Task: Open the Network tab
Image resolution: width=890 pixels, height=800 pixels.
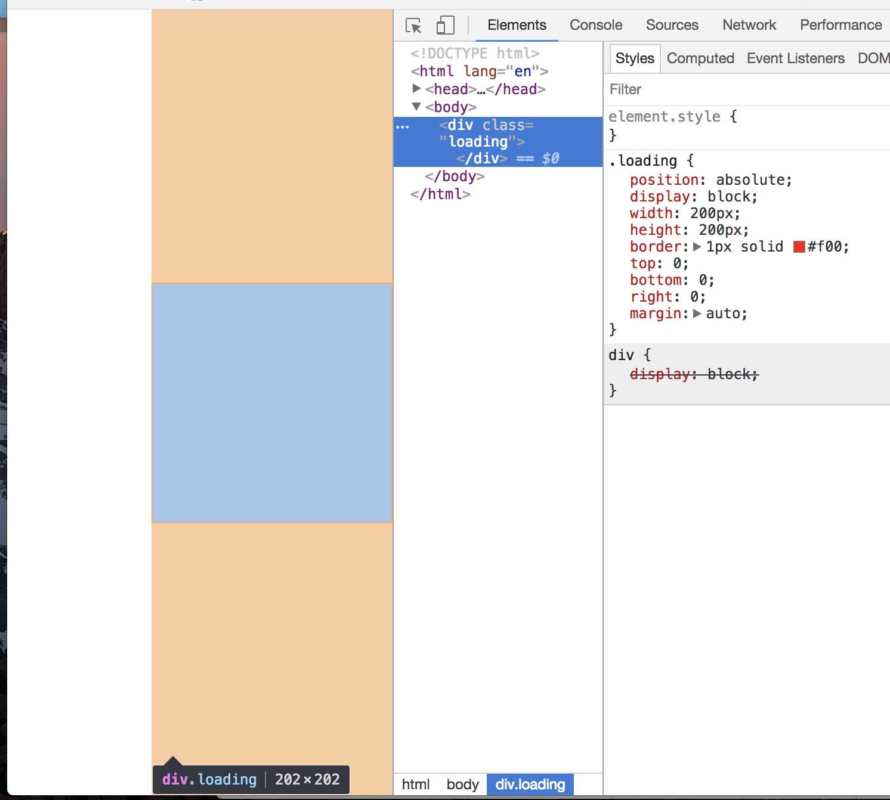Action: coord(749,25)
